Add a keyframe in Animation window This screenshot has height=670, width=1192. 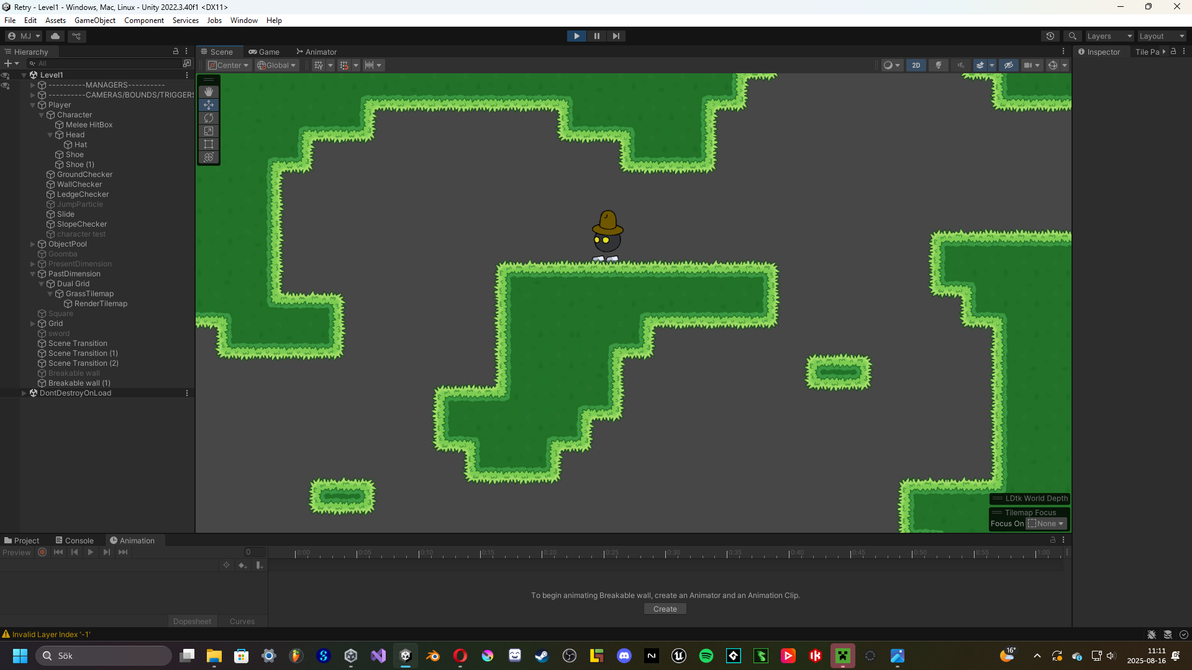click(243, 565)
